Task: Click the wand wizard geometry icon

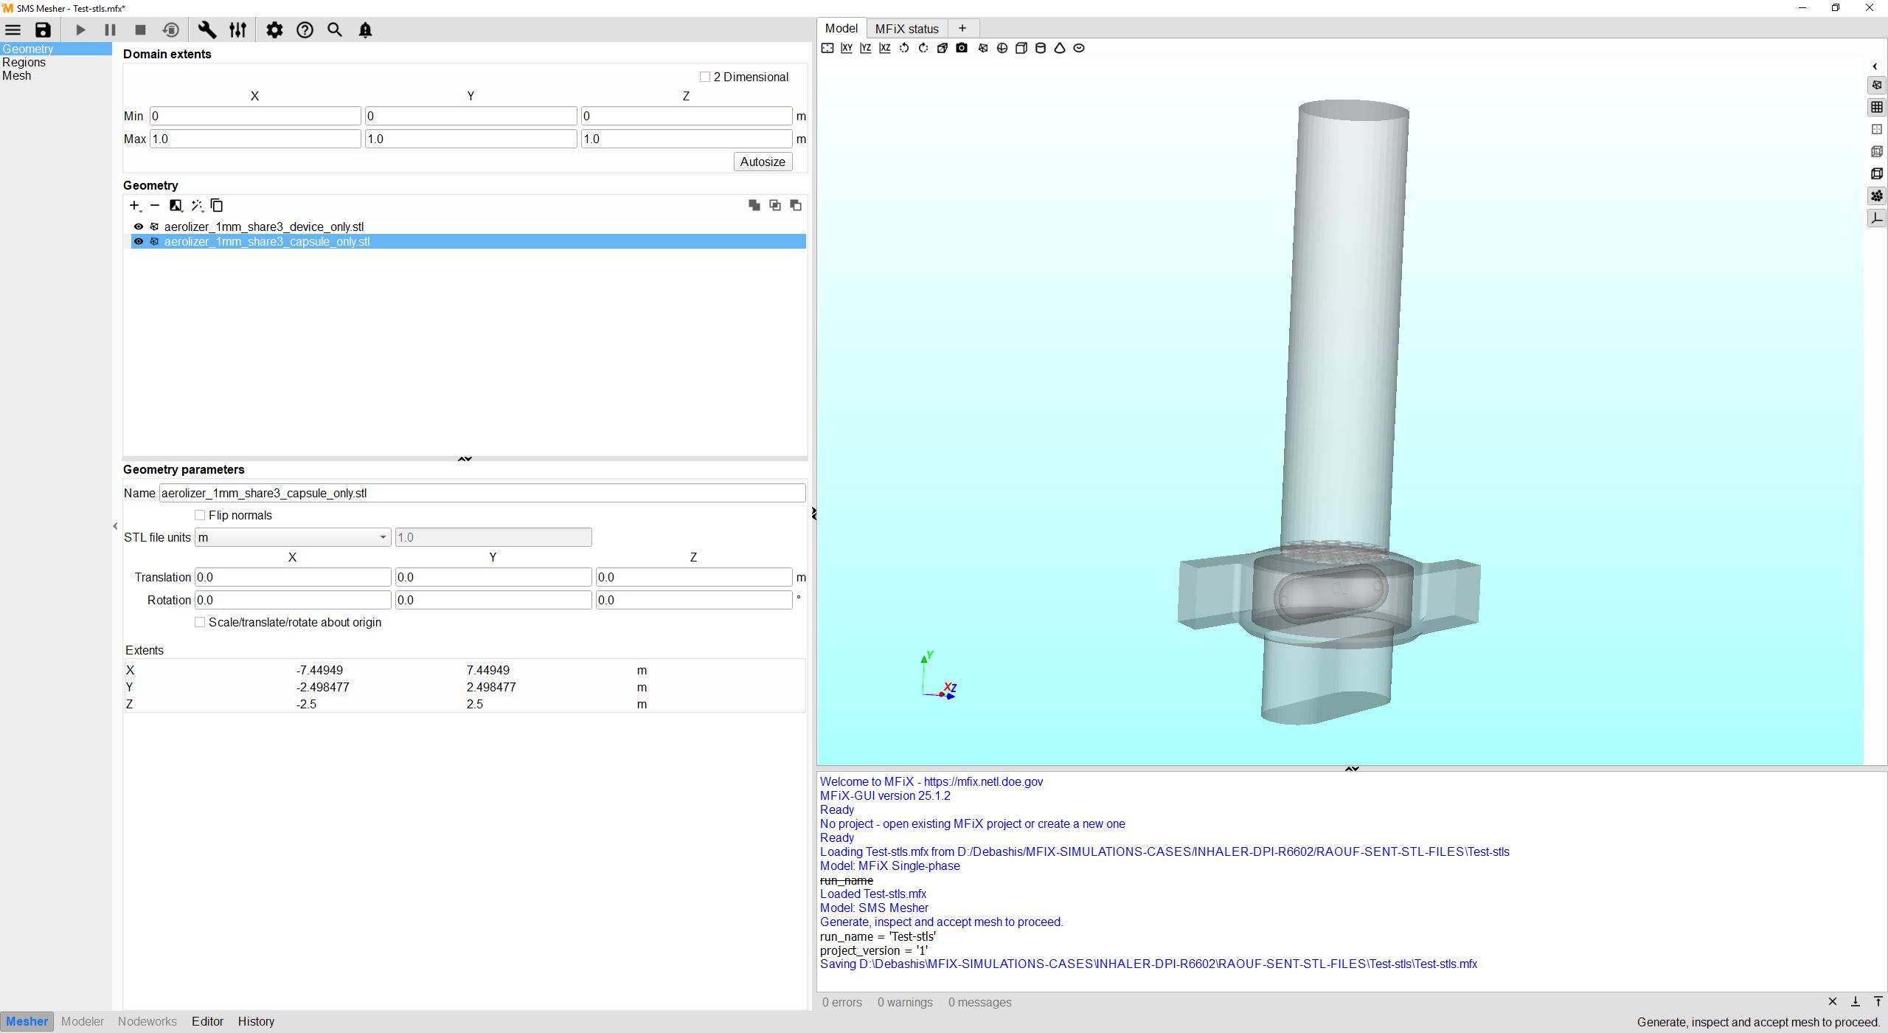Action: pyautogui.click(x=197, y=206)
